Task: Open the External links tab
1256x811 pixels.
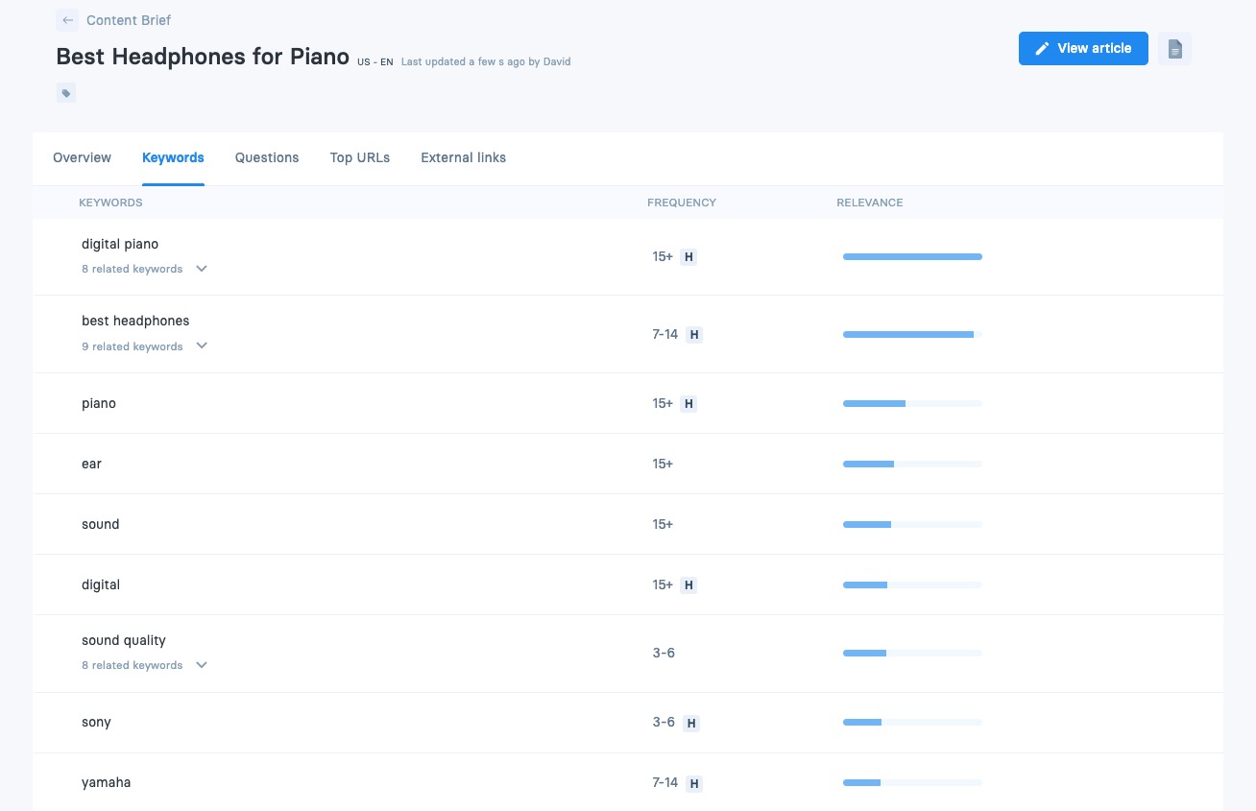Action: (463, 157)
